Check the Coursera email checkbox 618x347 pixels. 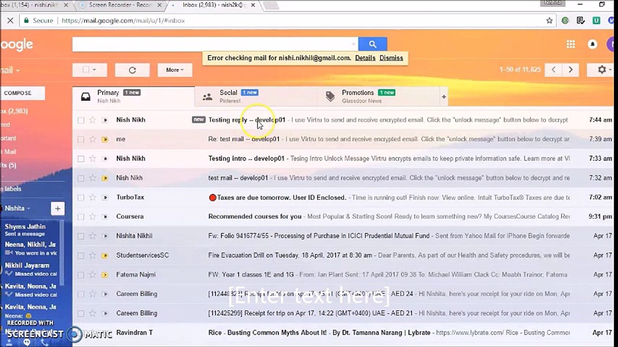(81, 216)
